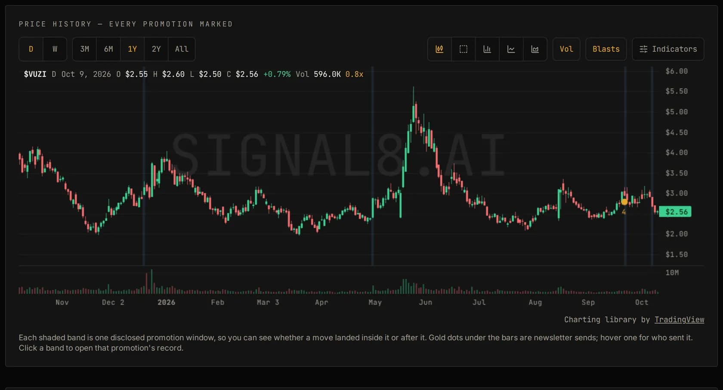
Task: Select the hollow candles dashed-square icon
Action: (x=463, y=49)
